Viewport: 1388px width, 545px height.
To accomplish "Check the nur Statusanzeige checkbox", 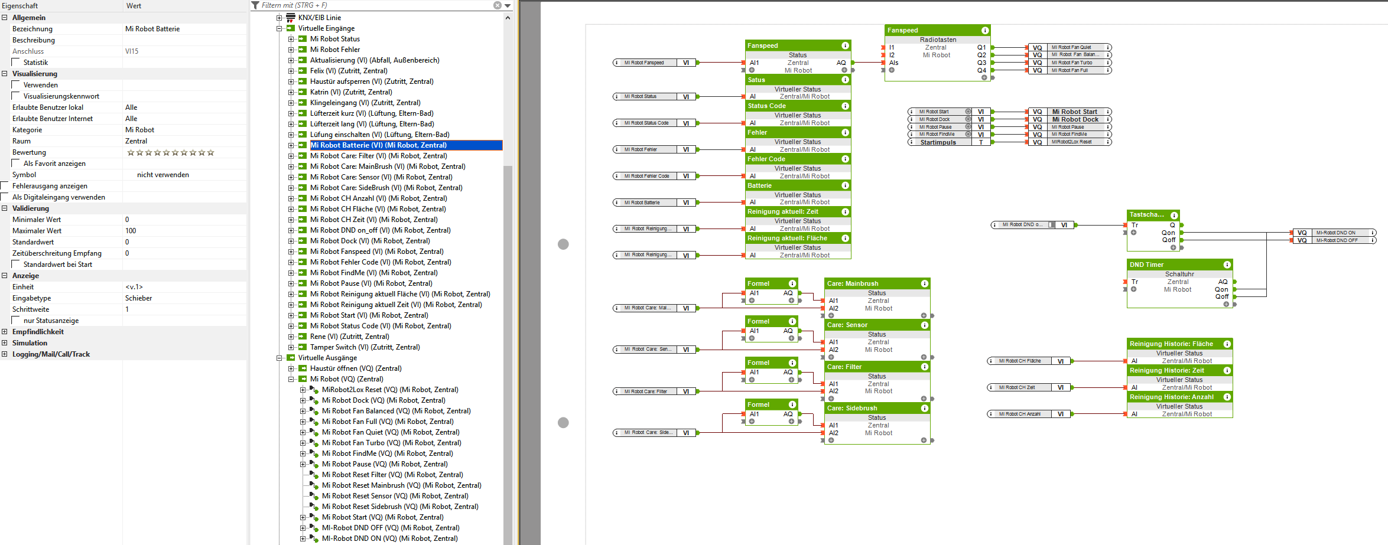I will coord(16,320).
